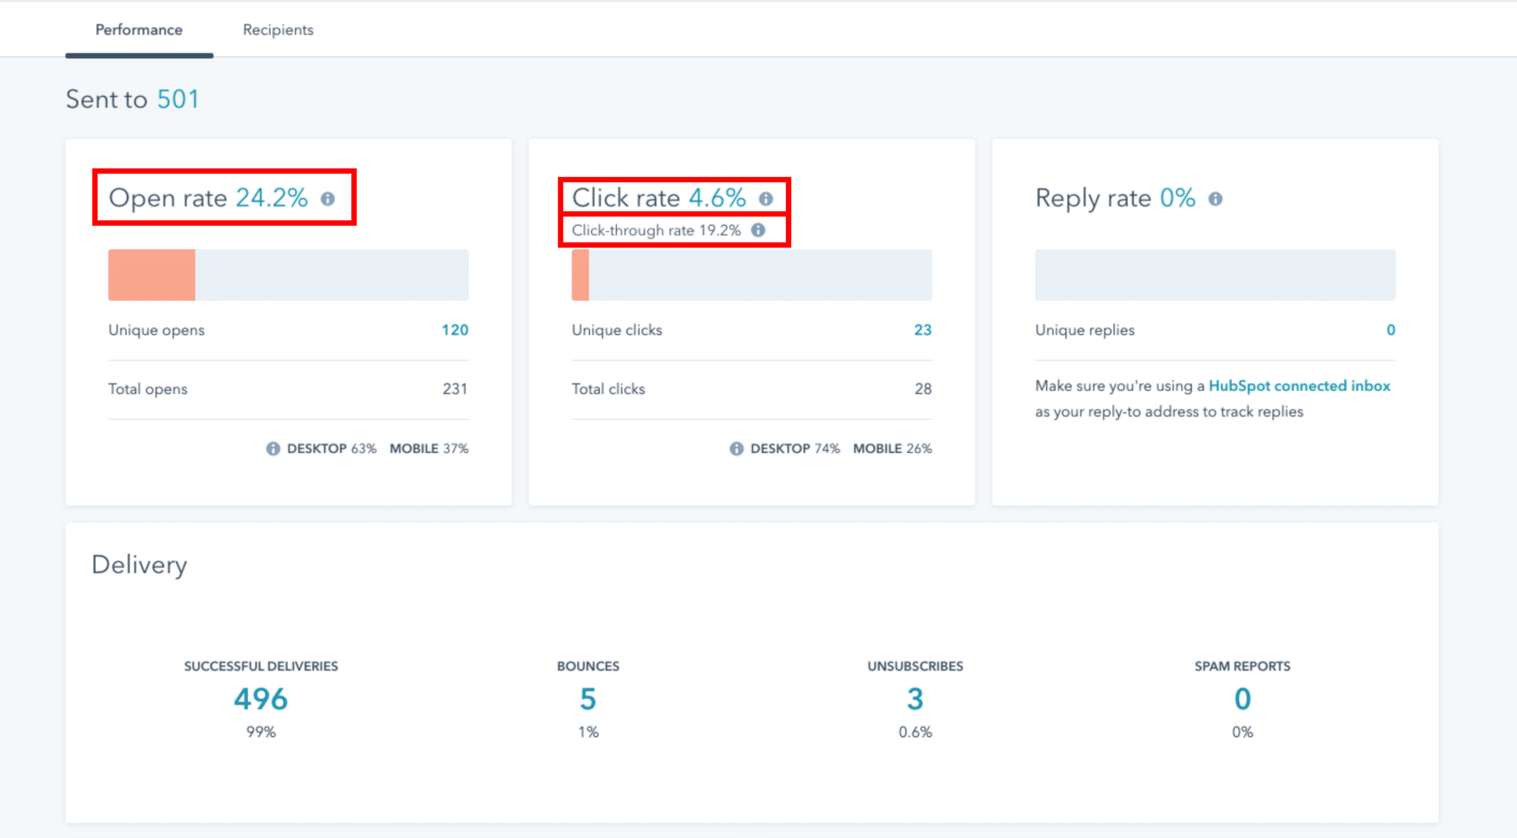1517x838 pixels.
Task: Click the Click-through rate info icon
Action: point(758,230)
